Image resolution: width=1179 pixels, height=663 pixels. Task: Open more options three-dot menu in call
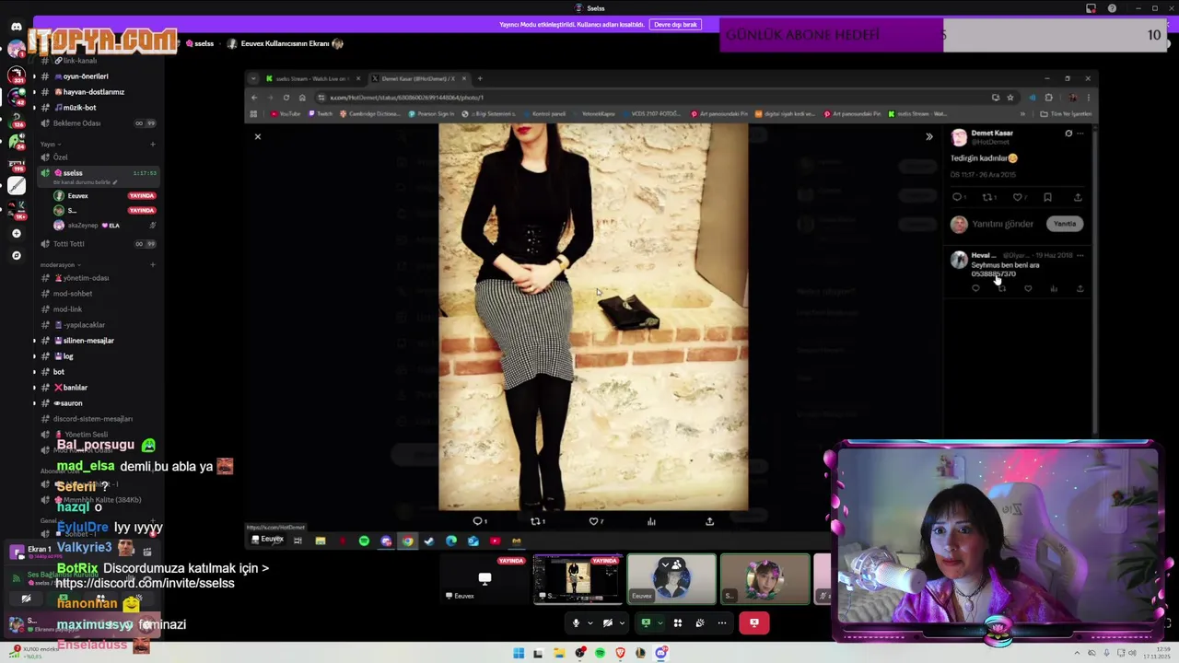(722, 622)
